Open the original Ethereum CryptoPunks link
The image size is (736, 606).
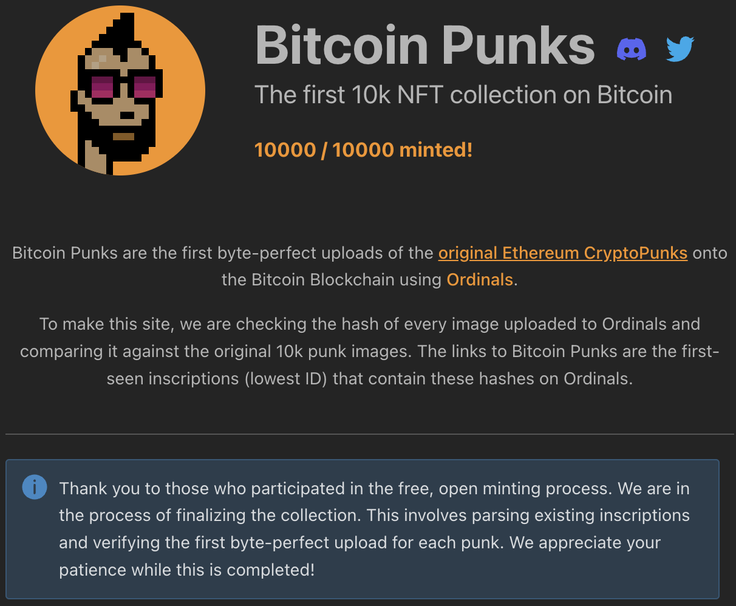[x=563, y=253]
